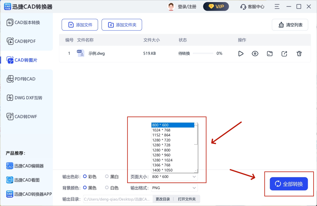Click the DWG file type icon
Screen dimensions: 317x206
coord(81,53)
